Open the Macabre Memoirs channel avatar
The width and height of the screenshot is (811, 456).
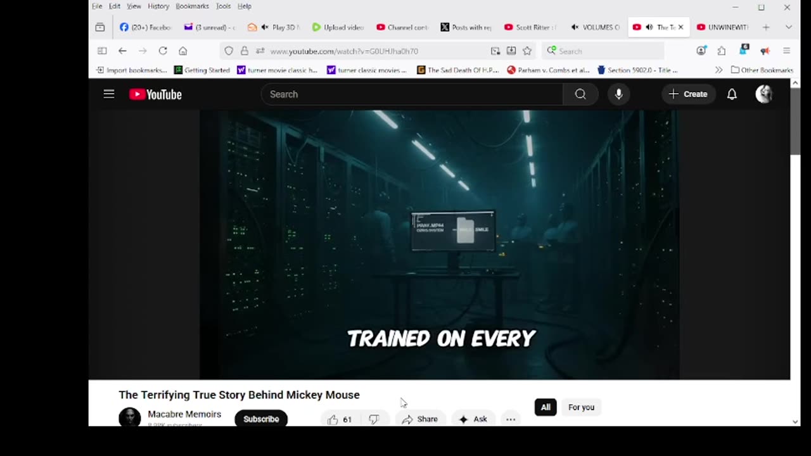click(x=129, y=417)
